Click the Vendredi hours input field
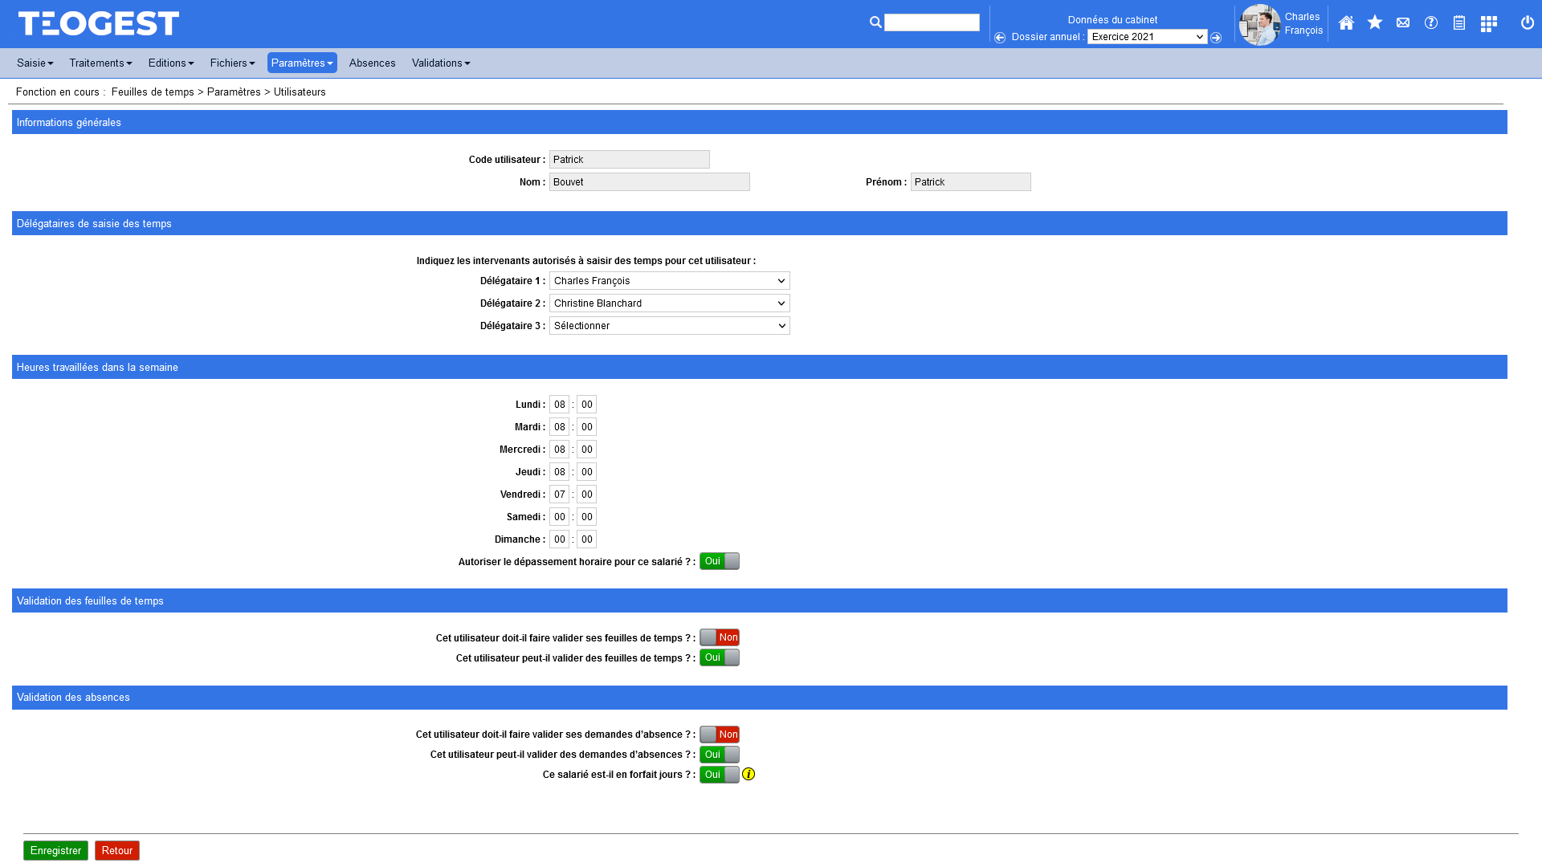This screenshot has height=867, width=1542. pyautogui.click(x=559, y=495)
